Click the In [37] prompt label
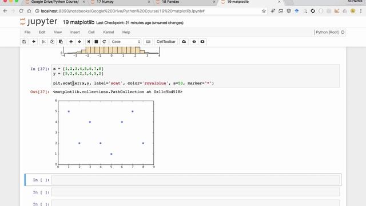The width and height of the screenshot is (366, 206). pyautogui.click(x=40, y=69)
